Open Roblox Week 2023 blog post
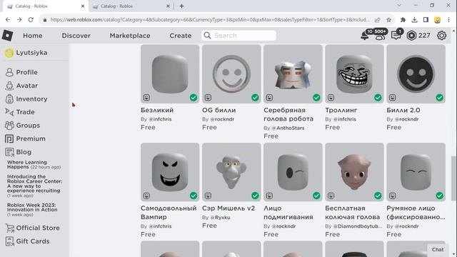This screenshot has width=457, height=257. point(32,209)
